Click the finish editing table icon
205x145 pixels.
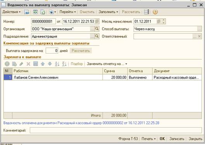[36, 64]
